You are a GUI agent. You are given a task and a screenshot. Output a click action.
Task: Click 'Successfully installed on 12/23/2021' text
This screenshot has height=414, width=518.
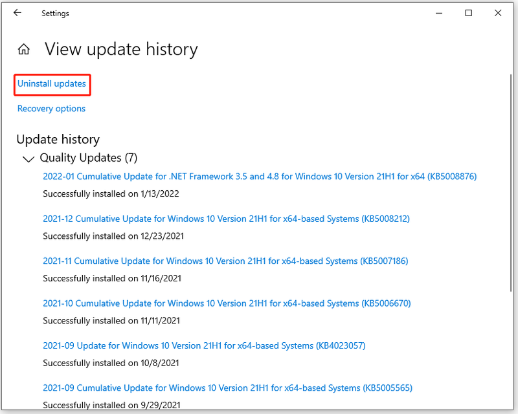tap(113, 236)
